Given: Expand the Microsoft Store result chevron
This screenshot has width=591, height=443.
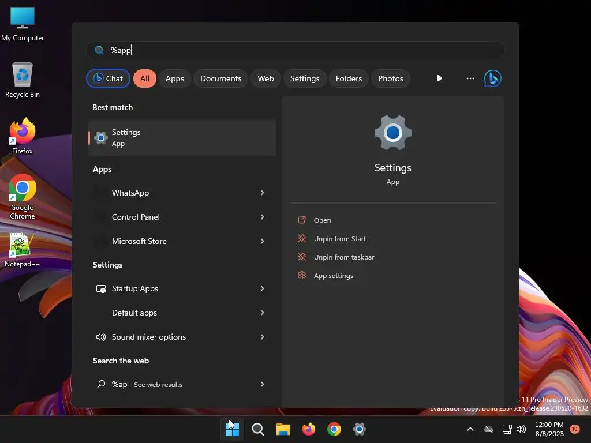Looking at the screenshot, I should [x=263, y=241].
